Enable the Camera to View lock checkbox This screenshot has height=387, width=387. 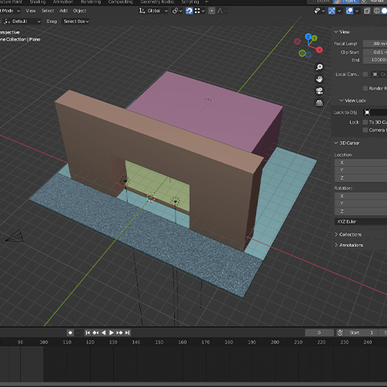pos(365,130)
